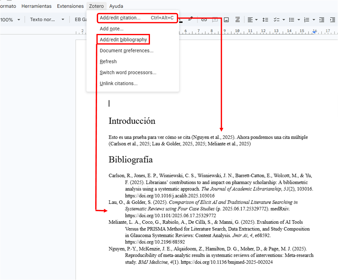Choose 'Add/edit bibliography' menu entry
Viewport: 338px width, 280px height.
coord(123,40)
